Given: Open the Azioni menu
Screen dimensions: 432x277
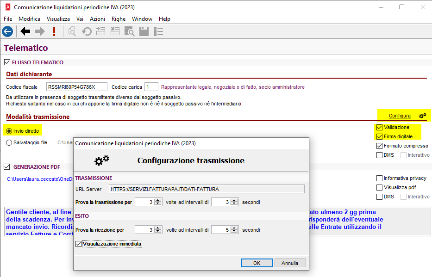Looking at the screenshot, I should click(x=98, y=19).
